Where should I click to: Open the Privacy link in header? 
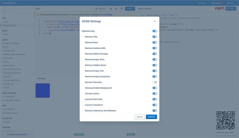202,3
